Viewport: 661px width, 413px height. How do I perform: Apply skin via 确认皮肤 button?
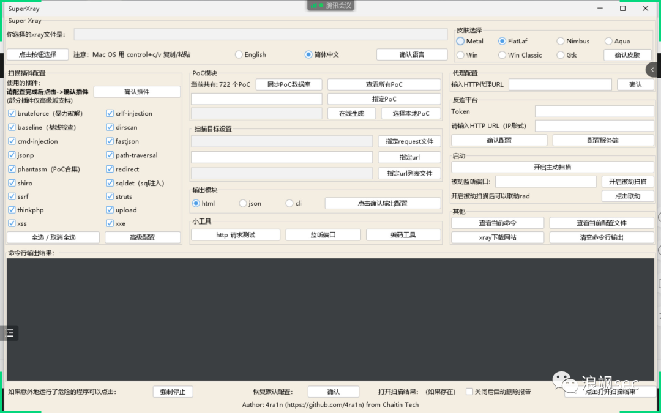point(627,55)
